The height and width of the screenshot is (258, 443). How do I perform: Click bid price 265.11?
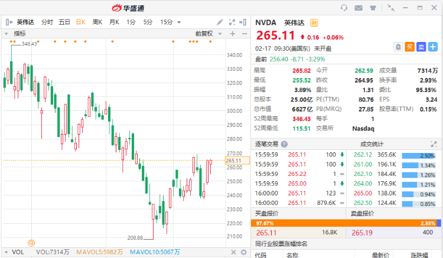266,233
